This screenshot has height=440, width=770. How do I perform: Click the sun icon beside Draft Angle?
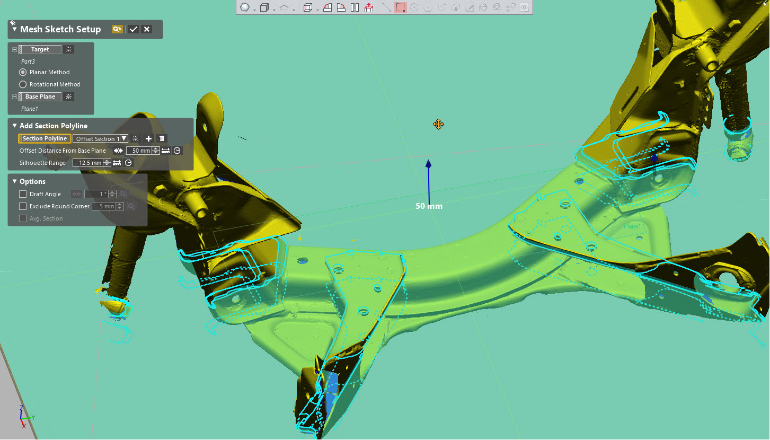pos(123,194)
